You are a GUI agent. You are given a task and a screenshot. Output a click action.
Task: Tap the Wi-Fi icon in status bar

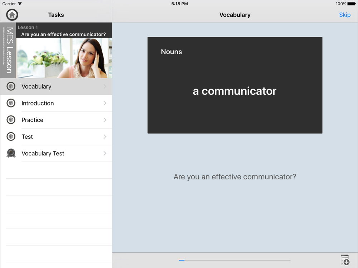[x=20, y=4]
